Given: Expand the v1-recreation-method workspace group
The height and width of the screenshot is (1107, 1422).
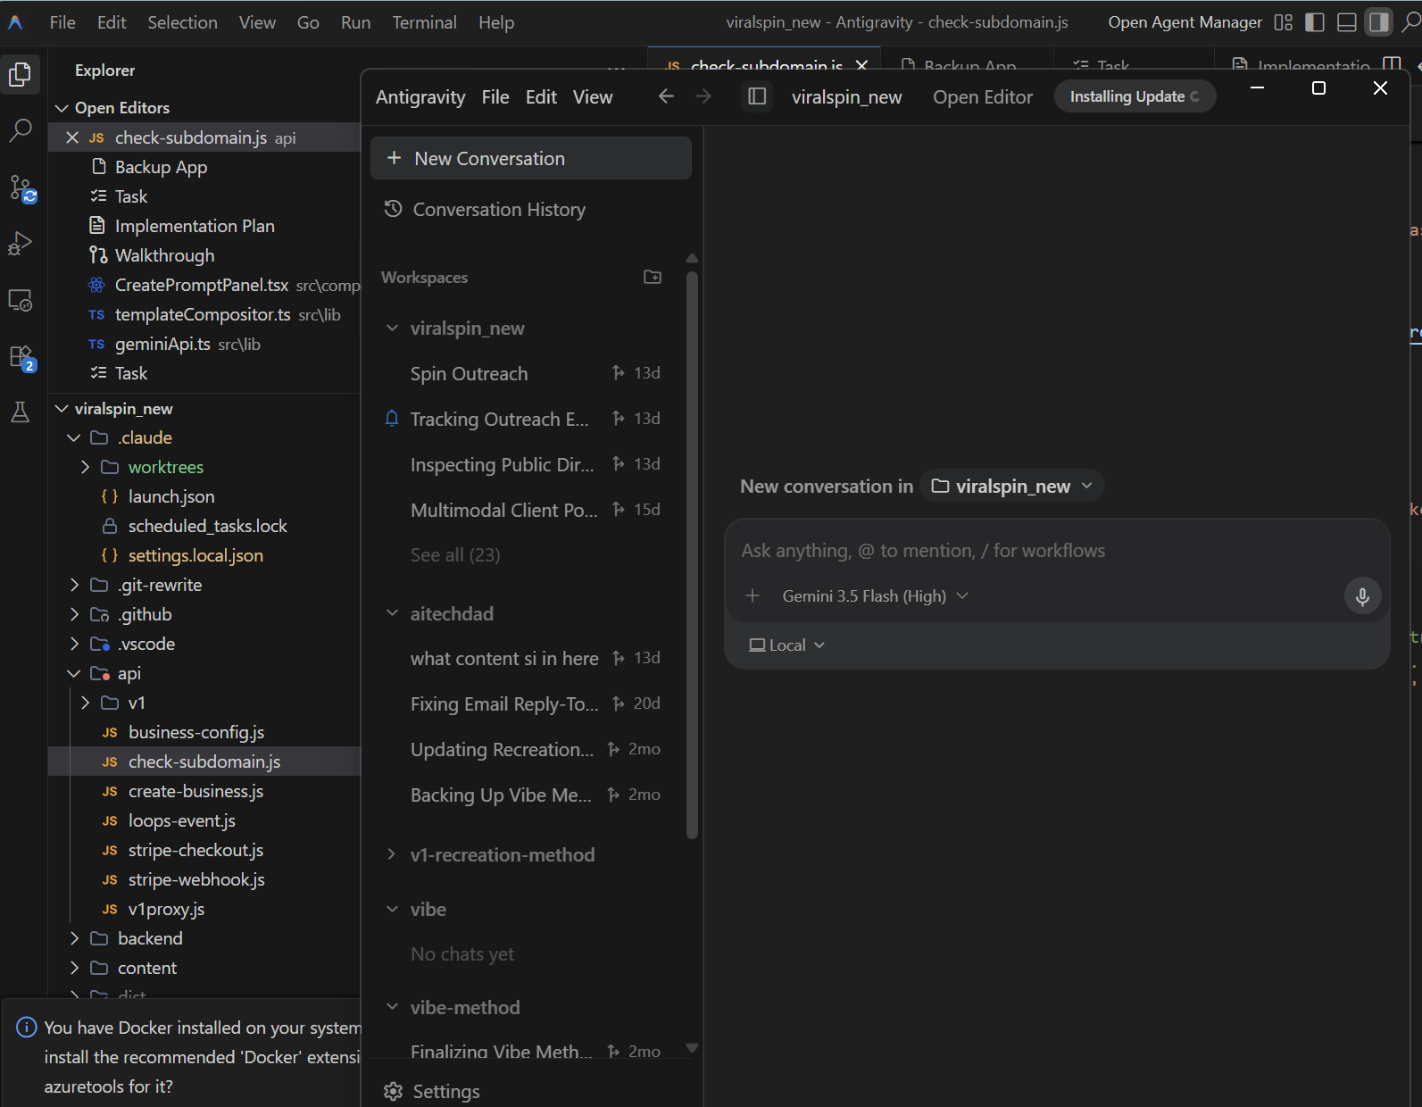Looking at the screenshot, I should click(x=392, y=854).
